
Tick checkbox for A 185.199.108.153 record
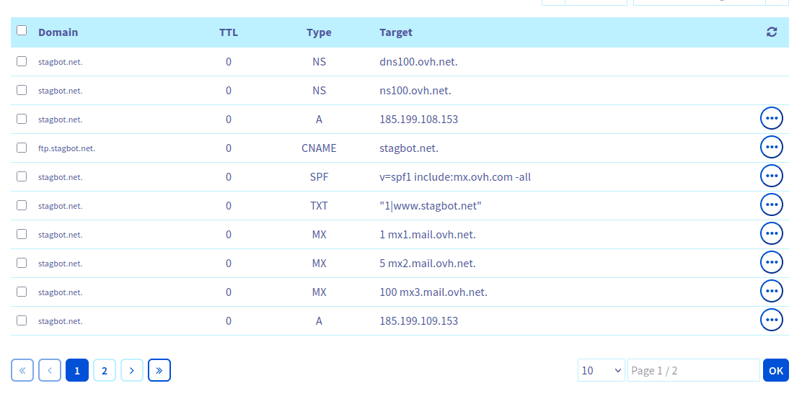(22, 119)
